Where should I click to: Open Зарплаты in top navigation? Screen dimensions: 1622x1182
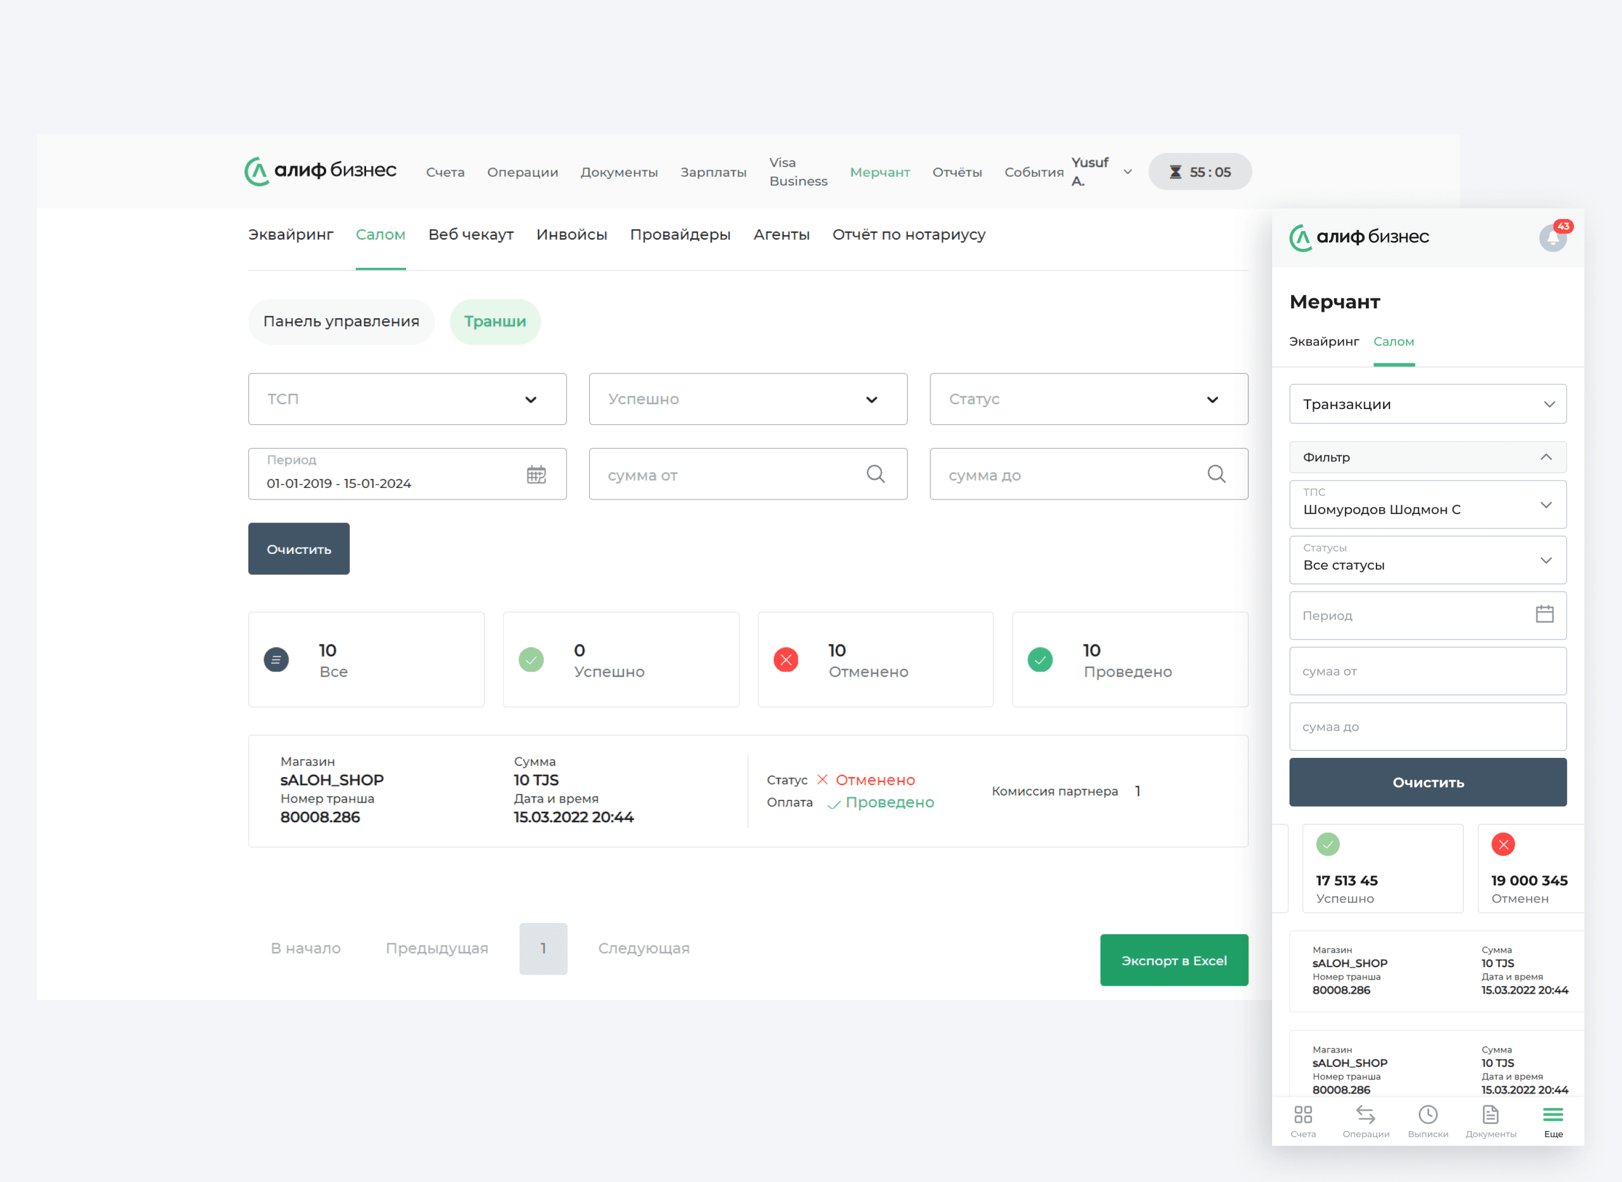click(x=714, y=173)
